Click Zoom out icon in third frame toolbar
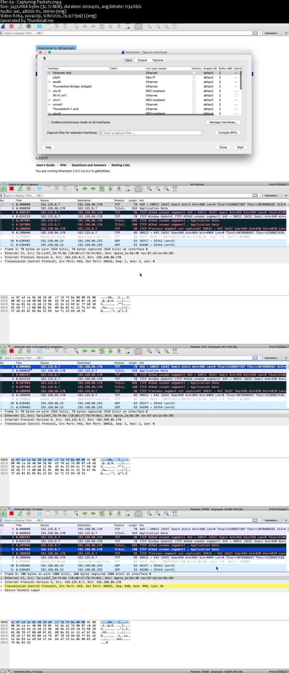 pyautogui.click(x=158, y=351)
